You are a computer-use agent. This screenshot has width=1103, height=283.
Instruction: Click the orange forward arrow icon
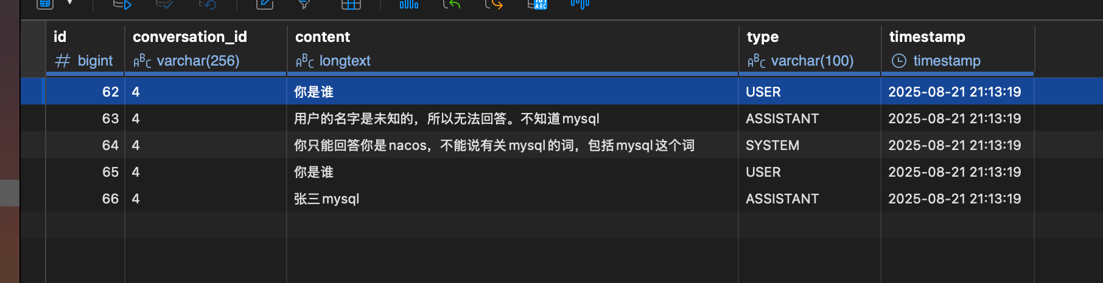tap(494, 4)
